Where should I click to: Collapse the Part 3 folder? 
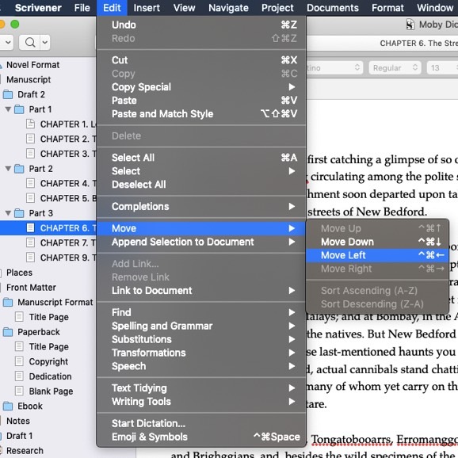8,213
